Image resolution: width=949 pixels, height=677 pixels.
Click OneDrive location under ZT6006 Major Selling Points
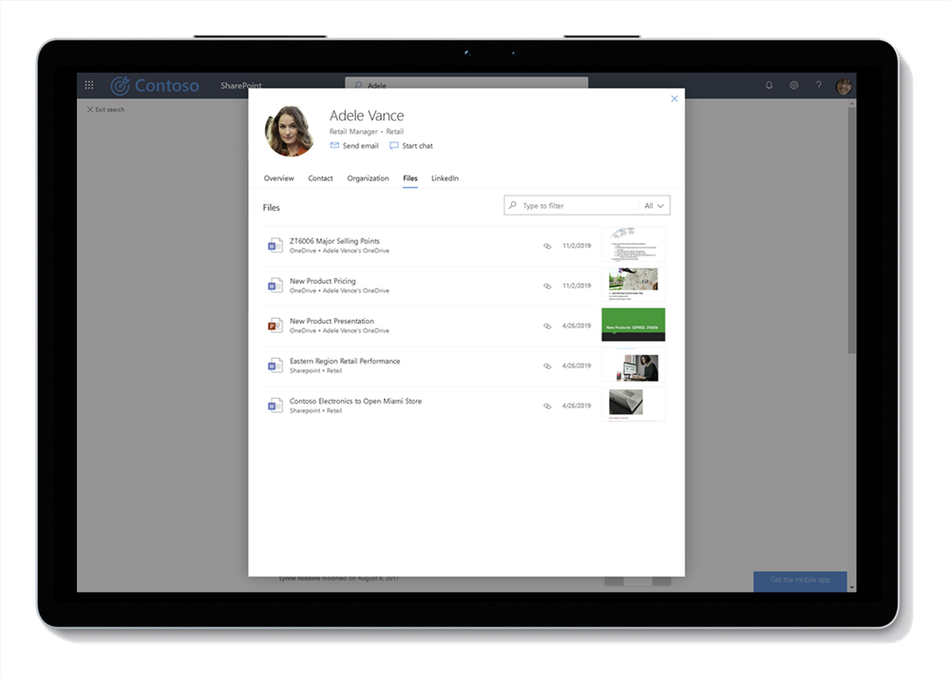(339, 251)
